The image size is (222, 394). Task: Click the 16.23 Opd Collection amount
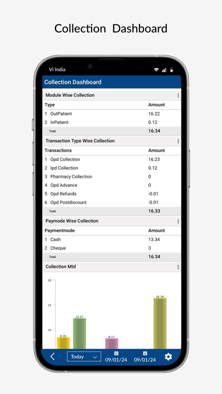coord(154,159)
